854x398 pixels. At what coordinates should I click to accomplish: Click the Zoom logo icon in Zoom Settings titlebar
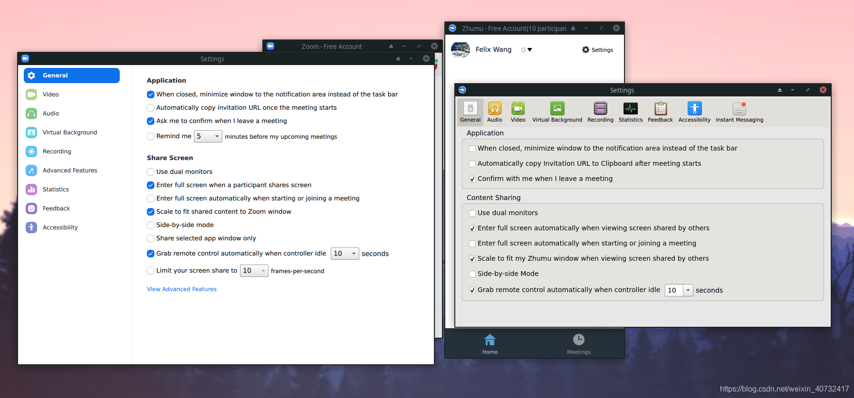click(26, 58)
